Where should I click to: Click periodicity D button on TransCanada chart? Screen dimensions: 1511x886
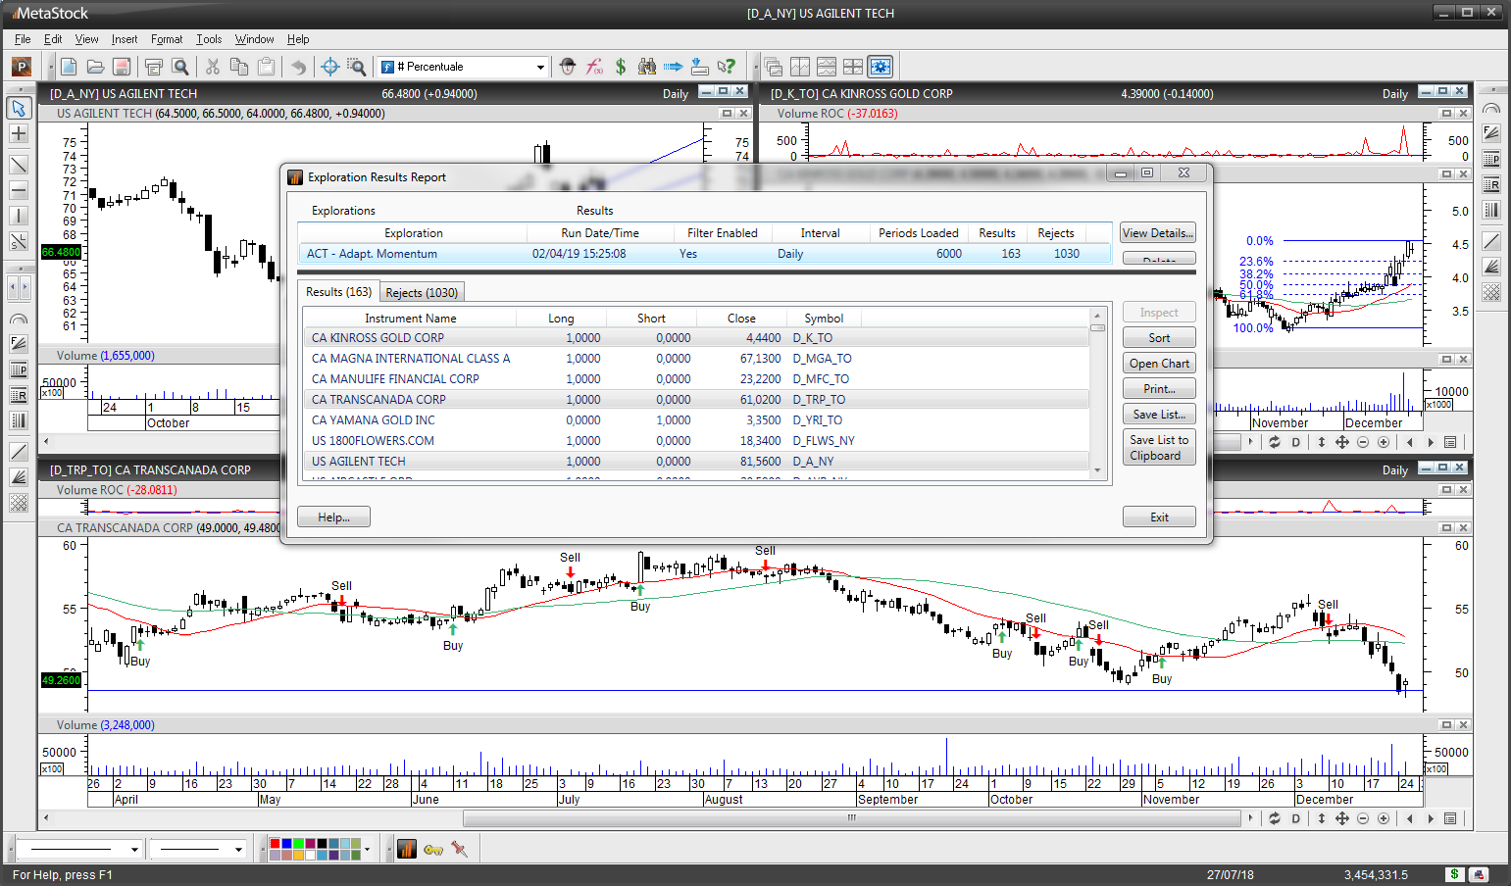(1296, 818)
